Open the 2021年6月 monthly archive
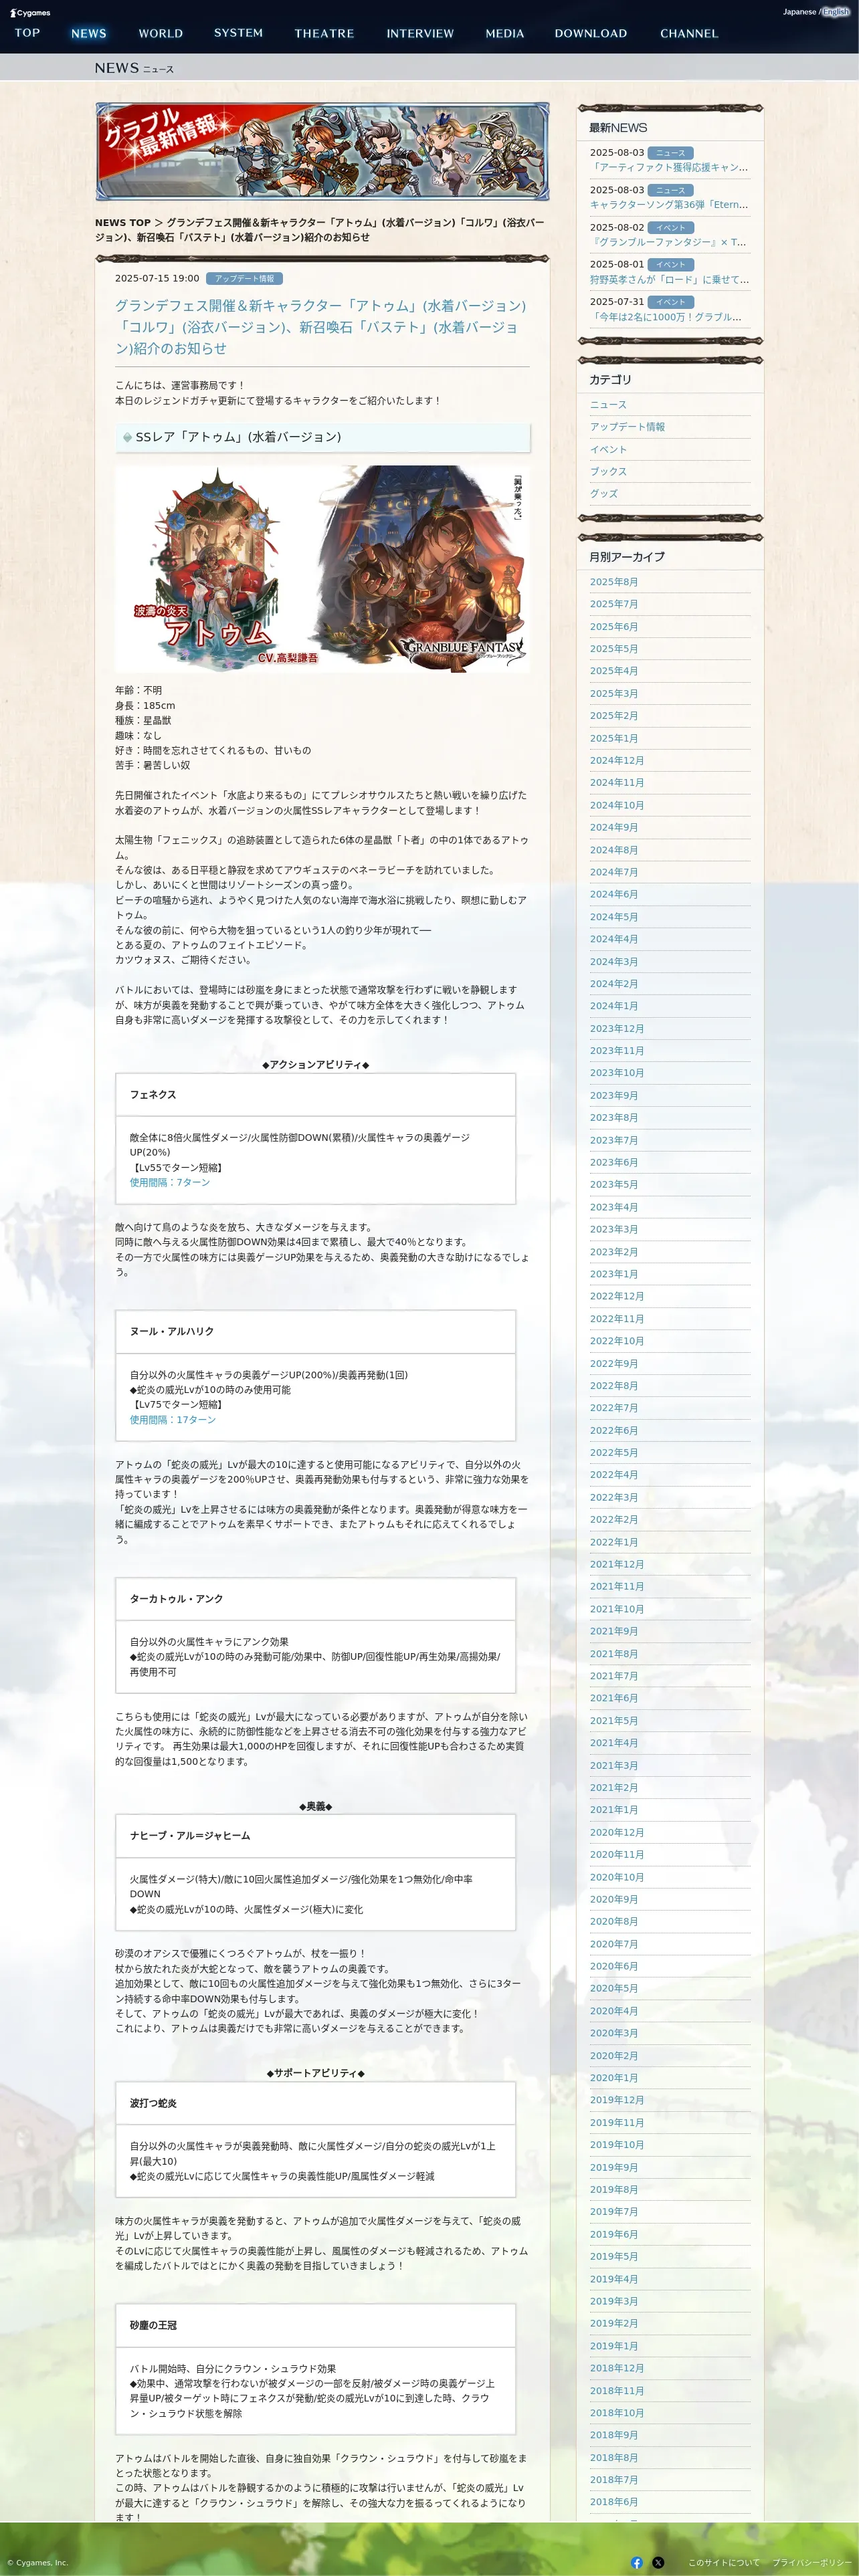The height and width of the screenshot is (2576, 859). click(x=613, y=1698)
